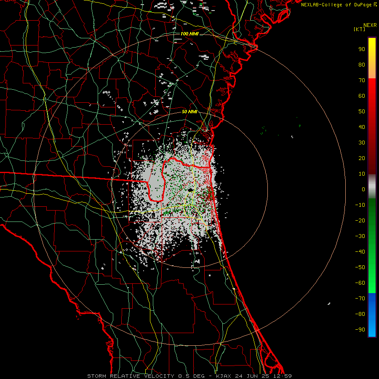This screenshot has width=379, height=379.
Task: Click the 20 value on the velocity scale
Action: pyautogui.click(x=362, y=158)
